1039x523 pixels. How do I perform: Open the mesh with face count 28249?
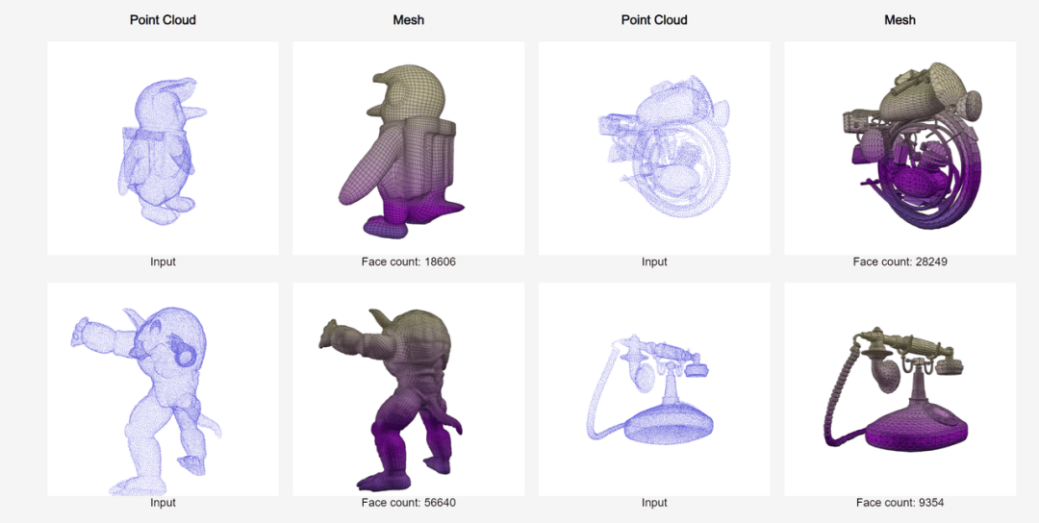pos(900,148)
